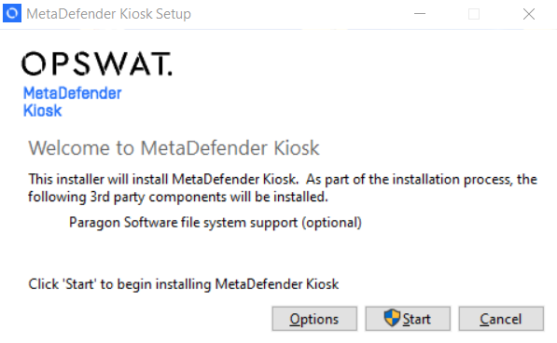Open installer Options

[x=314, y=319]
